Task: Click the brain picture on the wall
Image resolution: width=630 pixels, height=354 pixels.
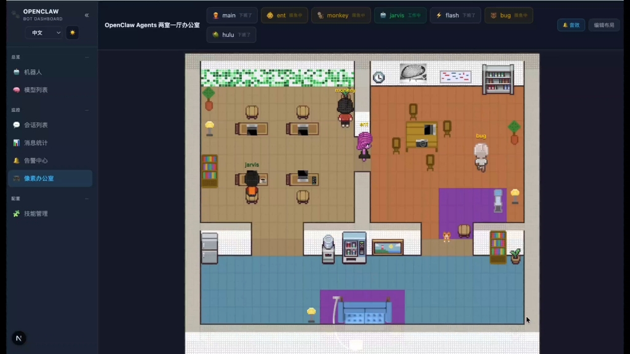Action: (x=413, y=73)
